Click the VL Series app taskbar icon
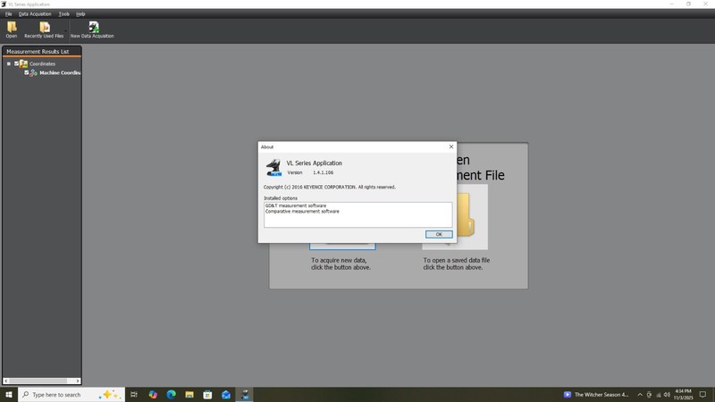 pyautogui.click(x=245, y=395)
